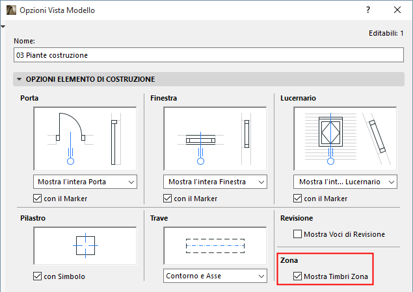Viewport: 413px width, 292px height.
Task: Open 'Mostra l'intera Finestra' dropdown
Action: coord(215,182)
